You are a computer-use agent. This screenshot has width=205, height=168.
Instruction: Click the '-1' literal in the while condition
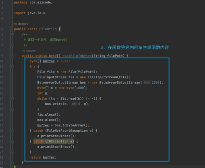pos(93,98)
